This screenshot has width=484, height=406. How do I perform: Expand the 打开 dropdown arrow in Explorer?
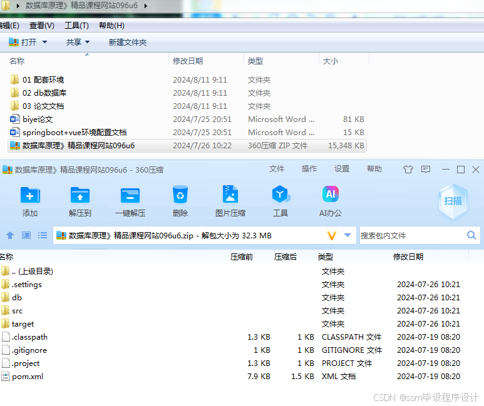pyautogui.click(x=44, y=42)
